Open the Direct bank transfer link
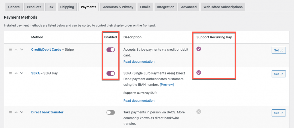The image size is (294, 128). (47, 112)
